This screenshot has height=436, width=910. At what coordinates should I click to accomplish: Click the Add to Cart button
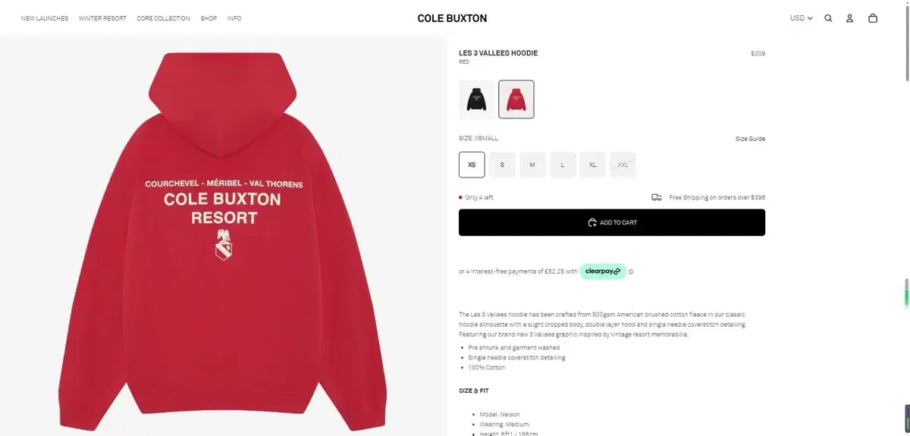[612, 223]
